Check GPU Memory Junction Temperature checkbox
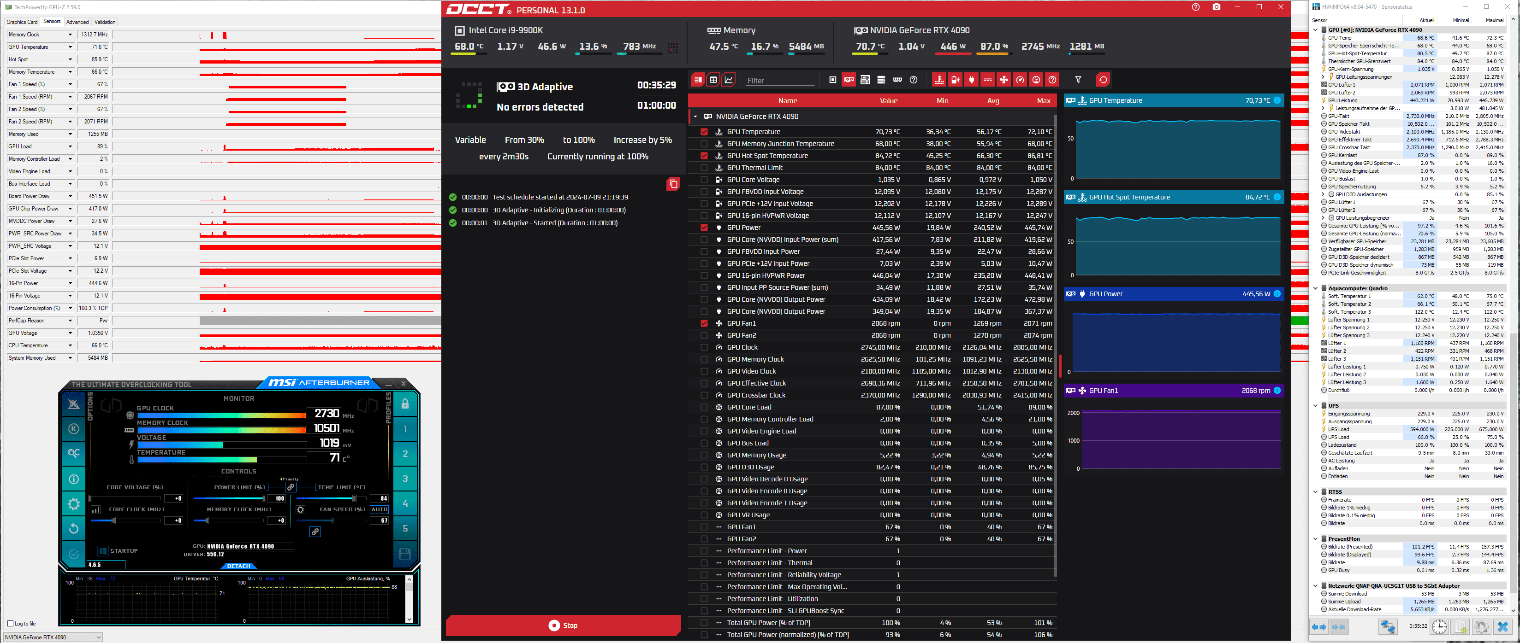 (704, 144)
